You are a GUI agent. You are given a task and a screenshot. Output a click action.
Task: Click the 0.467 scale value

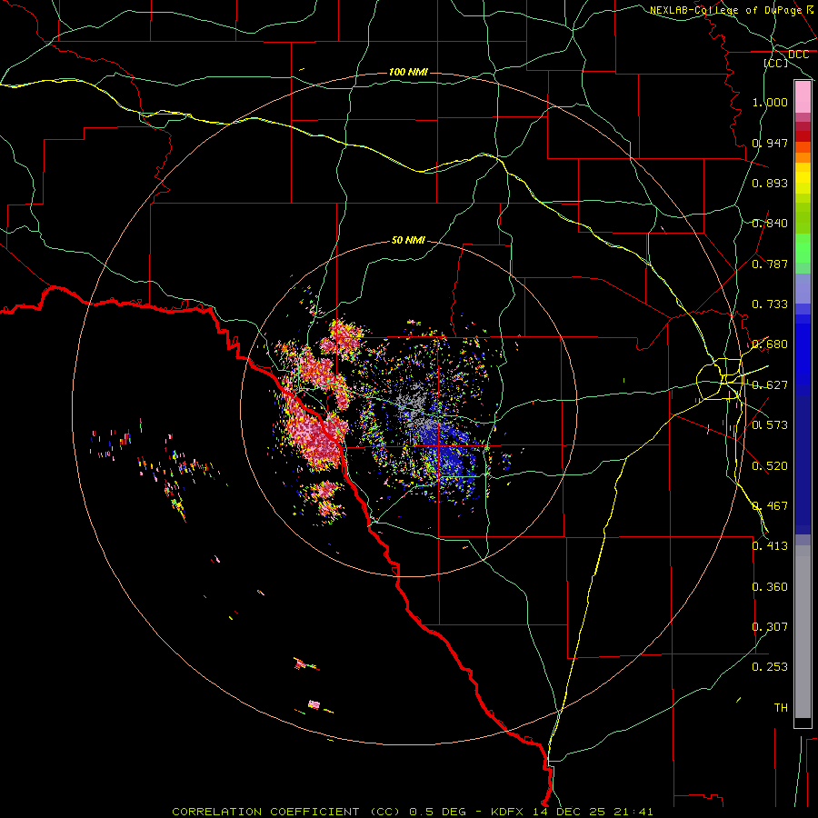pyautogui.click(x=770, y=506)
